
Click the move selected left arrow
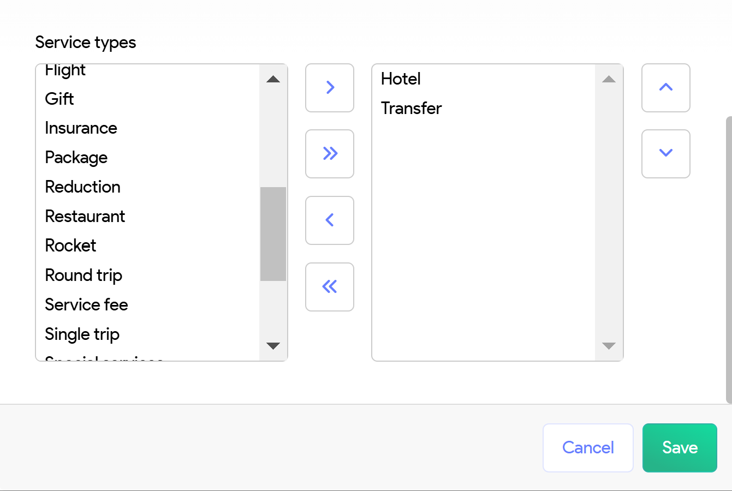pyautogui.click(x=330, y=220)
